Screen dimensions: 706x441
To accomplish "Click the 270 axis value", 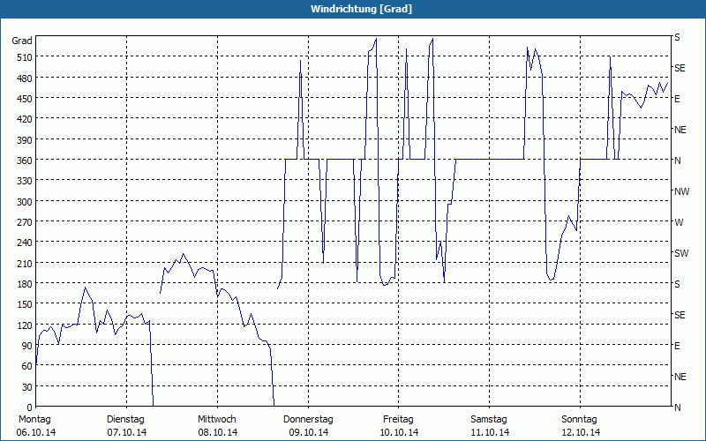I will click(25, 222).
